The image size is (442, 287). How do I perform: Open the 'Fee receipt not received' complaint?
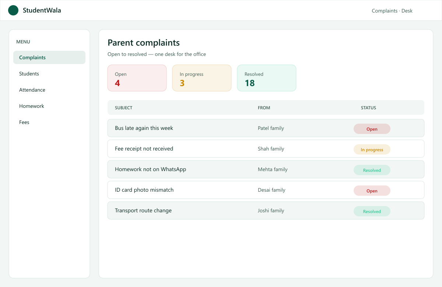(x=266, y=149)
